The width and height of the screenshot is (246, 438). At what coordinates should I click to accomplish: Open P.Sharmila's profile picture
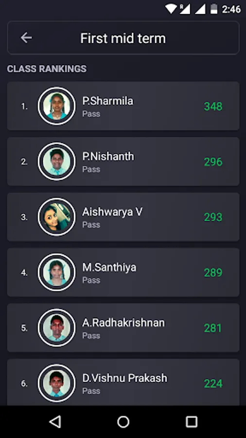[x=56, y=106]
